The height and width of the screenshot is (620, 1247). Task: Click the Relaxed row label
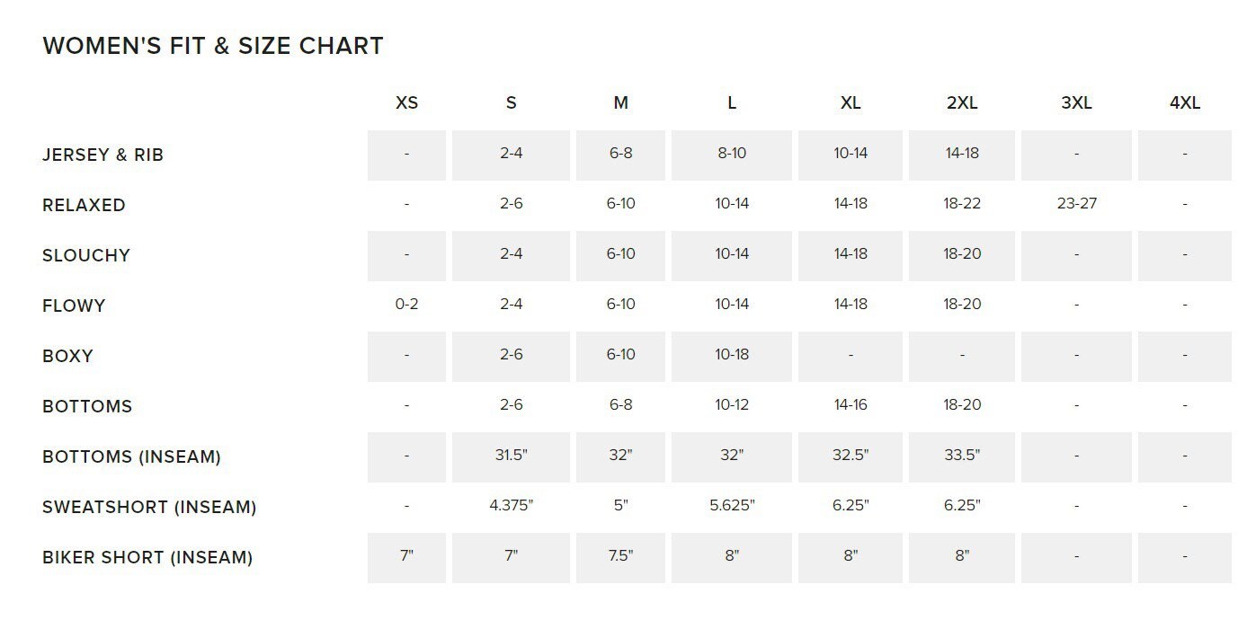tap(84, 205)
